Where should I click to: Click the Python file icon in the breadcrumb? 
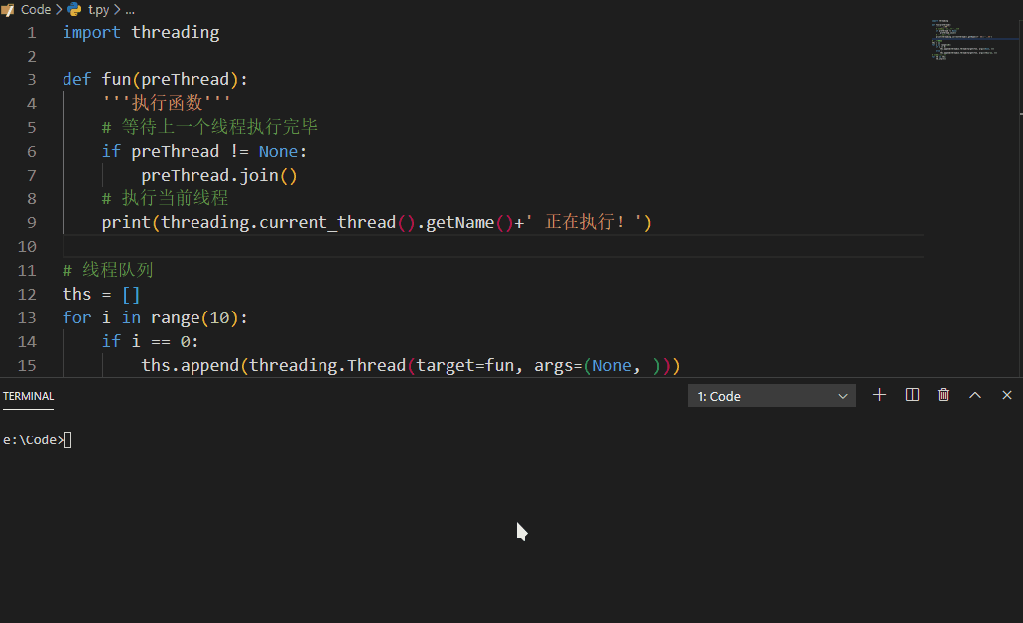[x=74, y=9]
